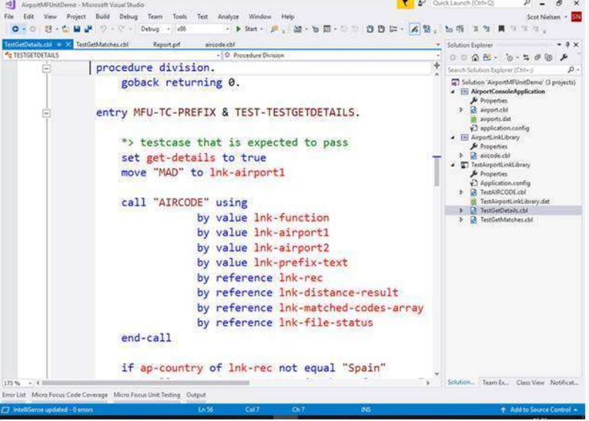Viewport: 589px width, 421px height.
Task: Click the Solution Explorer Home icon
Action: click(475, 58)
